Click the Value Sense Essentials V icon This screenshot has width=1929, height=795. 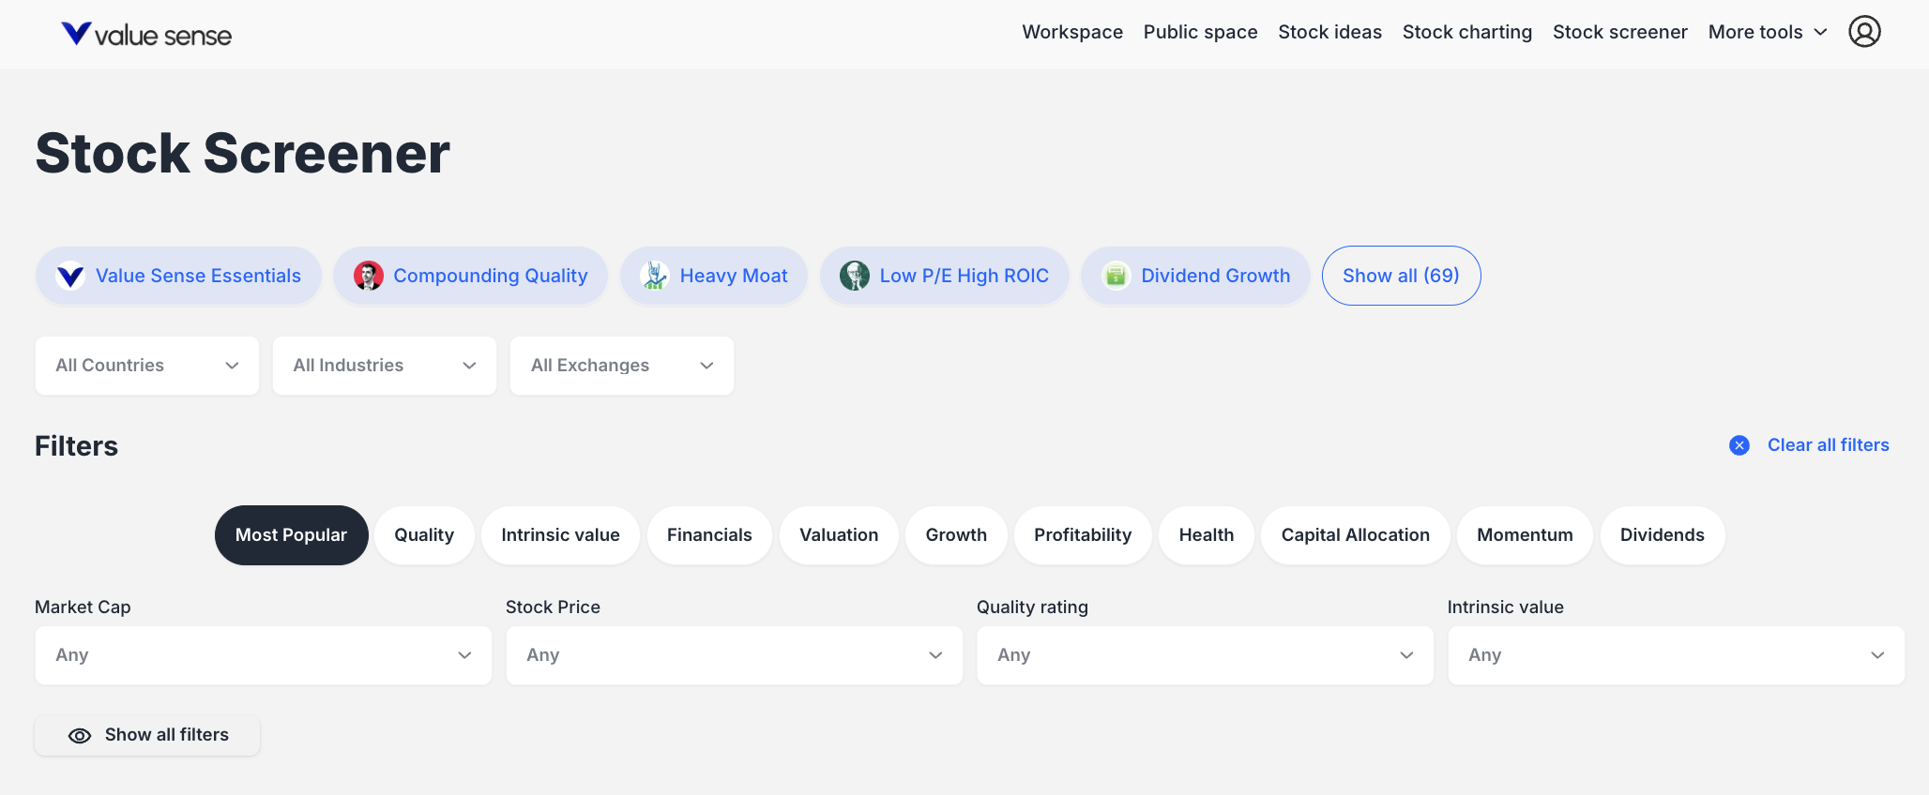[x=70, y=276]
